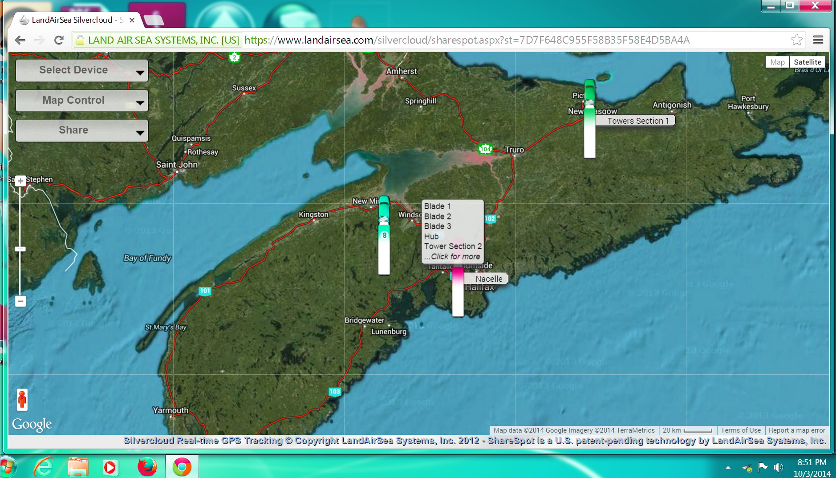Select Blade 2 in the device popup
Image resolution: width=836 pixels, height=478 pixels.
pyautogui.click(x=438, y=216)
